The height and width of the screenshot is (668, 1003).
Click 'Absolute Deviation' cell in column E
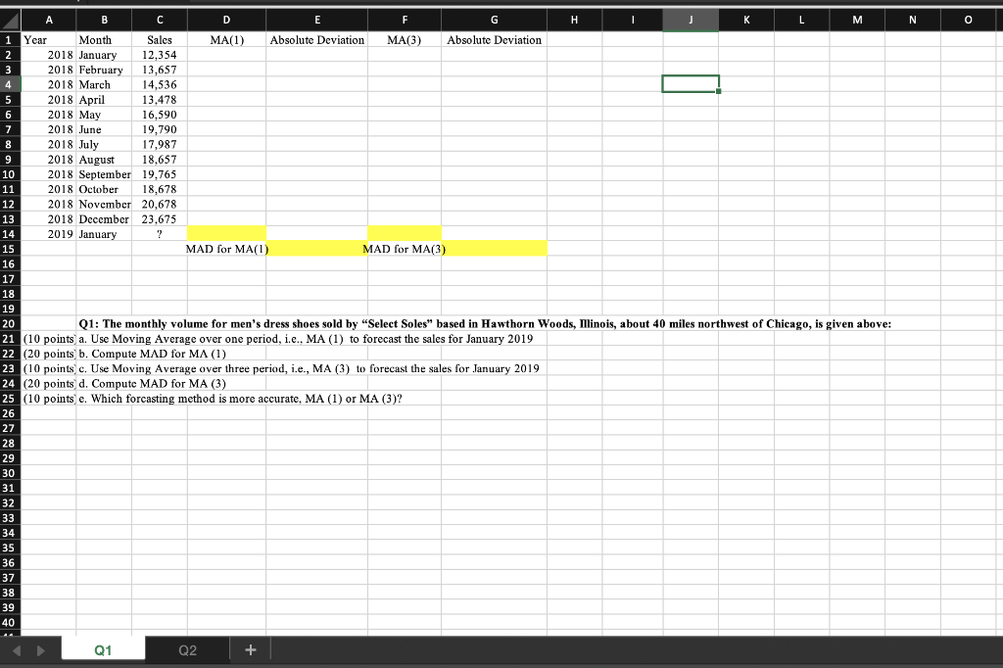pos(316,40)
